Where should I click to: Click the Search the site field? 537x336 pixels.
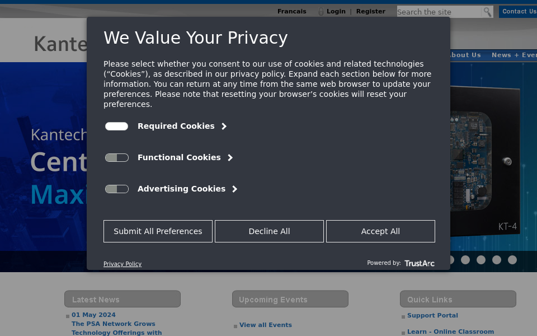439,12
